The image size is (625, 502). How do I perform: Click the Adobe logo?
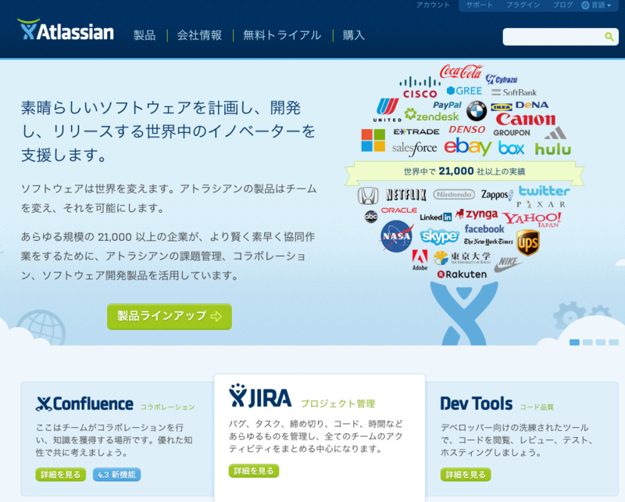pyautogui.click(x=420, y=260)
